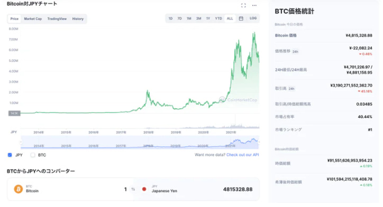Click the 40.44% market dominance value
383x207 pixels.
pos(365,117)
